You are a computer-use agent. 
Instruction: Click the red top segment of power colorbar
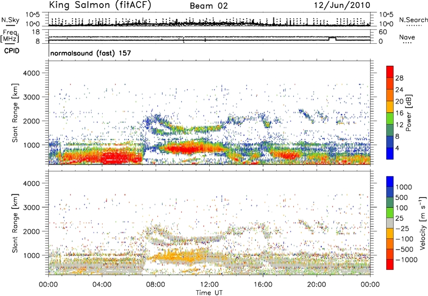coord(390,72)
